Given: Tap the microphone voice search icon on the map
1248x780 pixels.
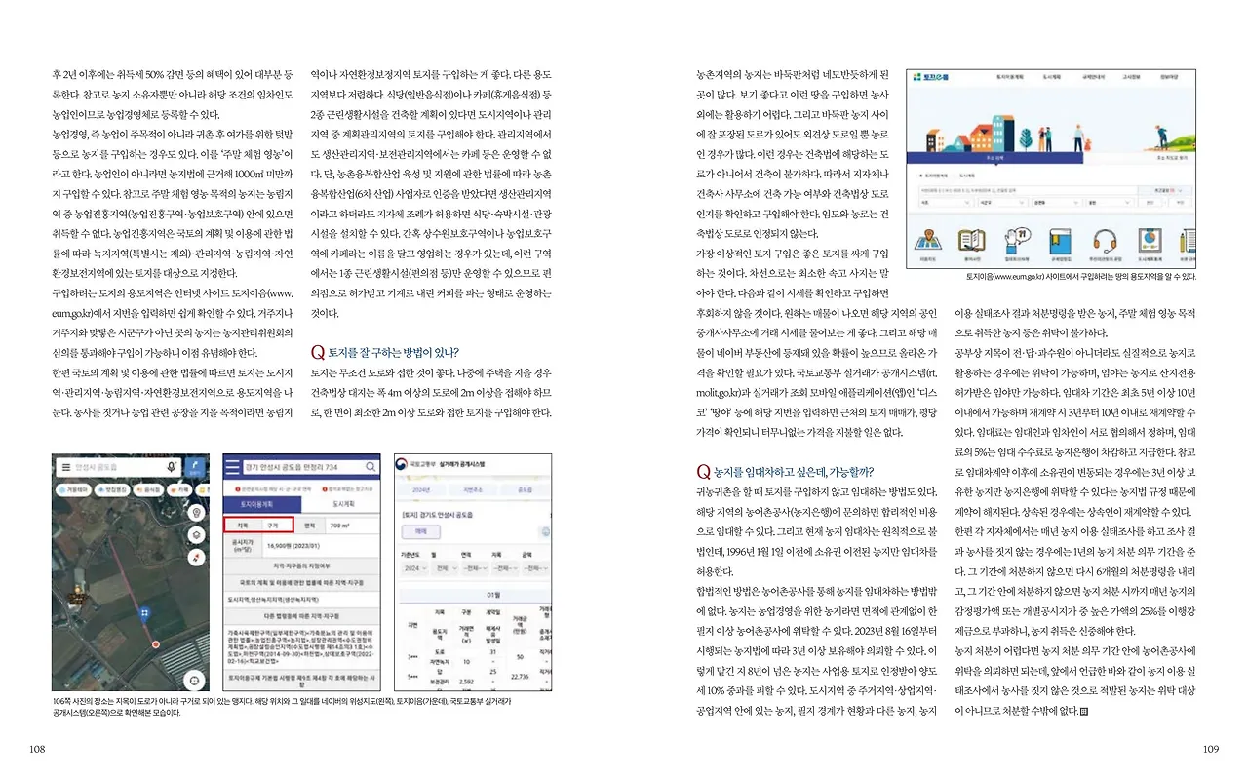Looking at the screenshot, I should point(172,467).
